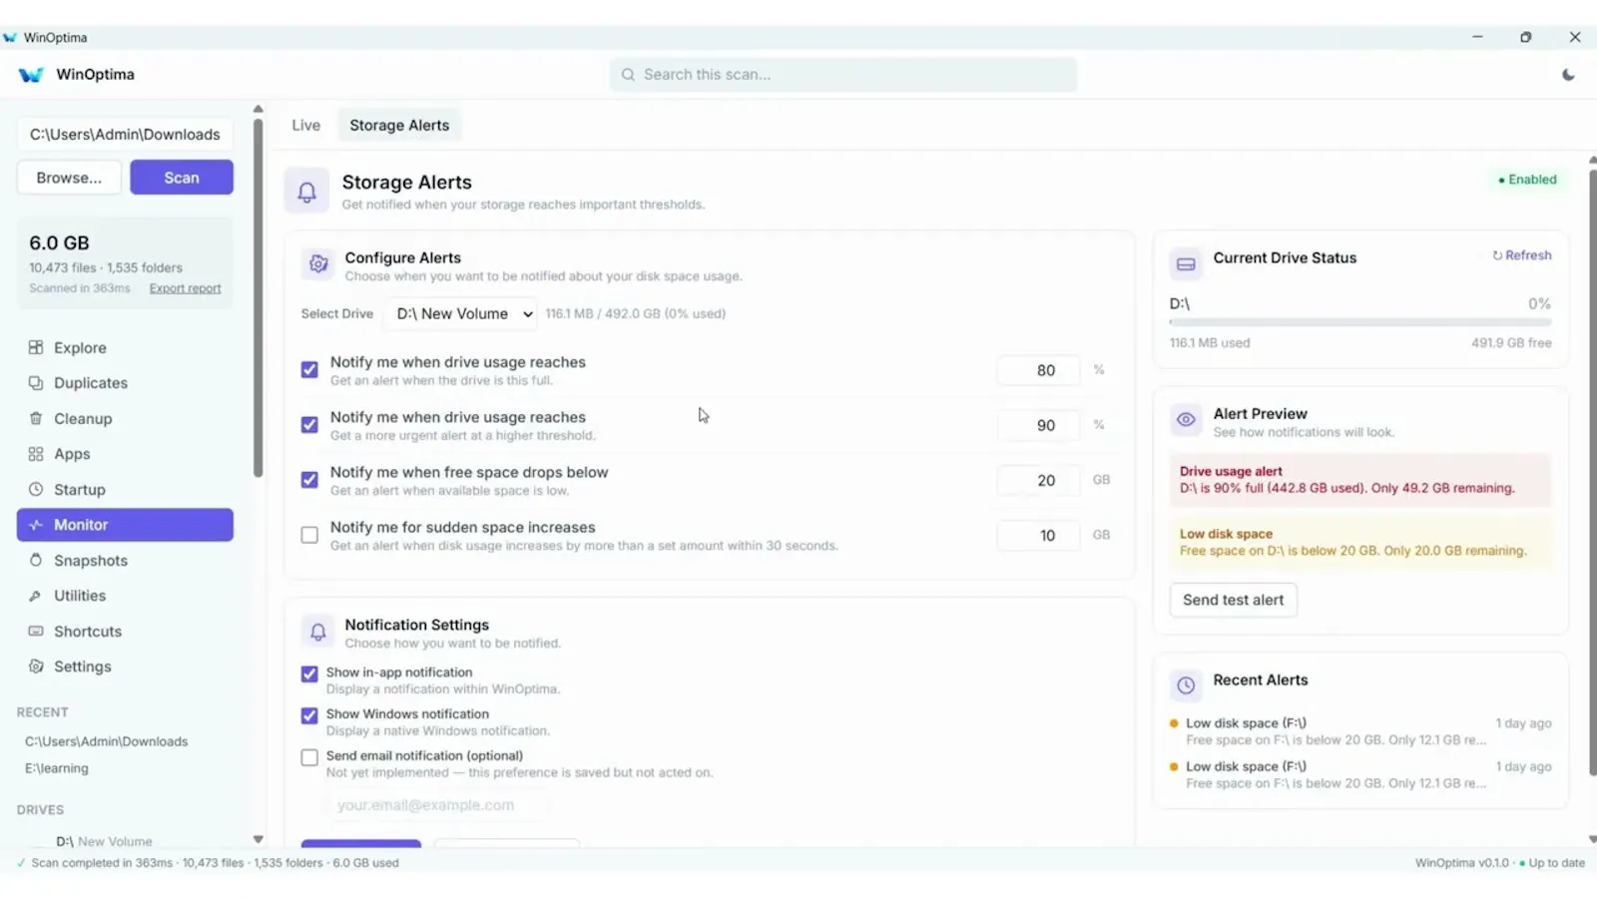Click the email address input field
This screenshot has width=1597, height=898.
tap(436, 805)
